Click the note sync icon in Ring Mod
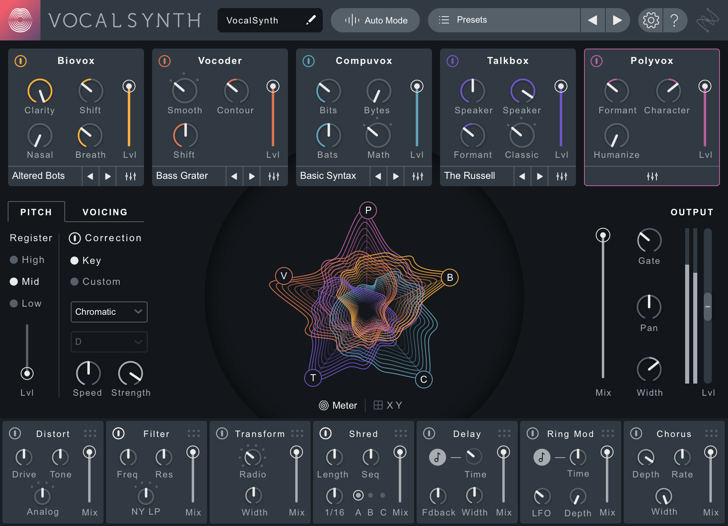 [x=542, y=457]
